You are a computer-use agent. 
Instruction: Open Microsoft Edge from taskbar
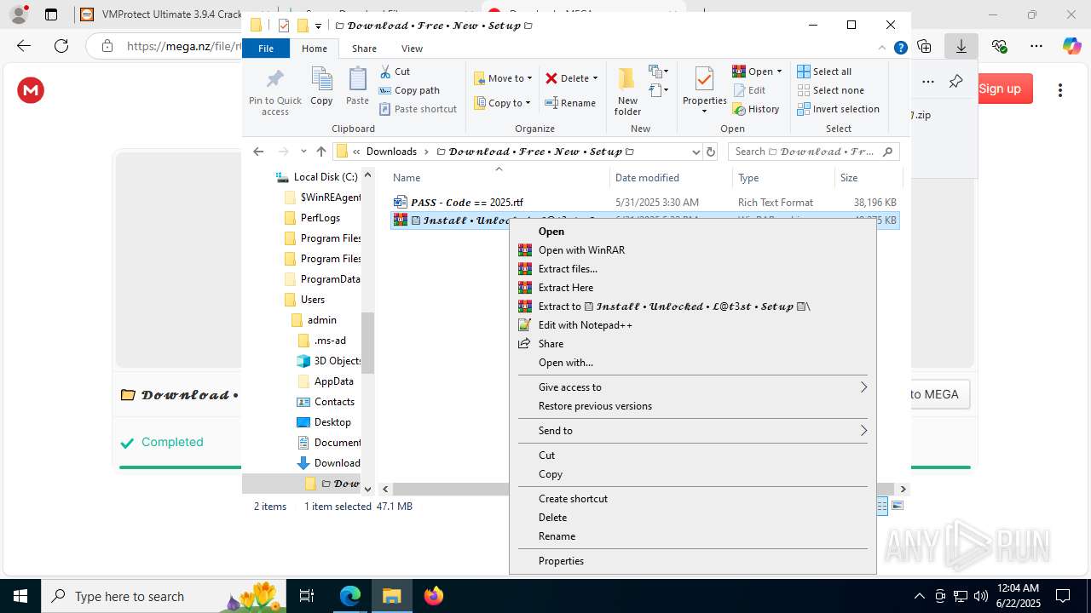click(x=350, y=596)
